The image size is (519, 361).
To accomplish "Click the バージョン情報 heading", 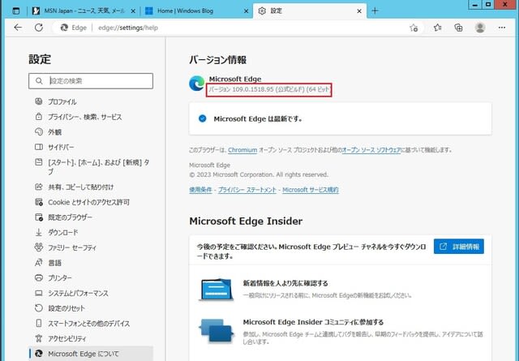I will [218, 60].
